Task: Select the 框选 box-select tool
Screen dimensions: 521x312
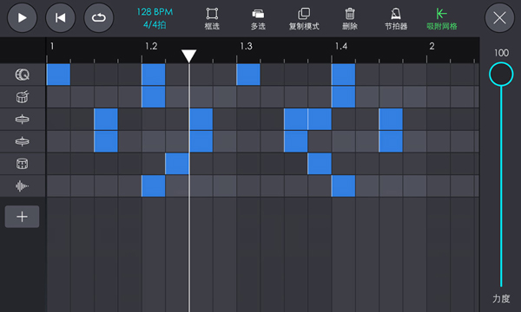Action: (212, 18)
